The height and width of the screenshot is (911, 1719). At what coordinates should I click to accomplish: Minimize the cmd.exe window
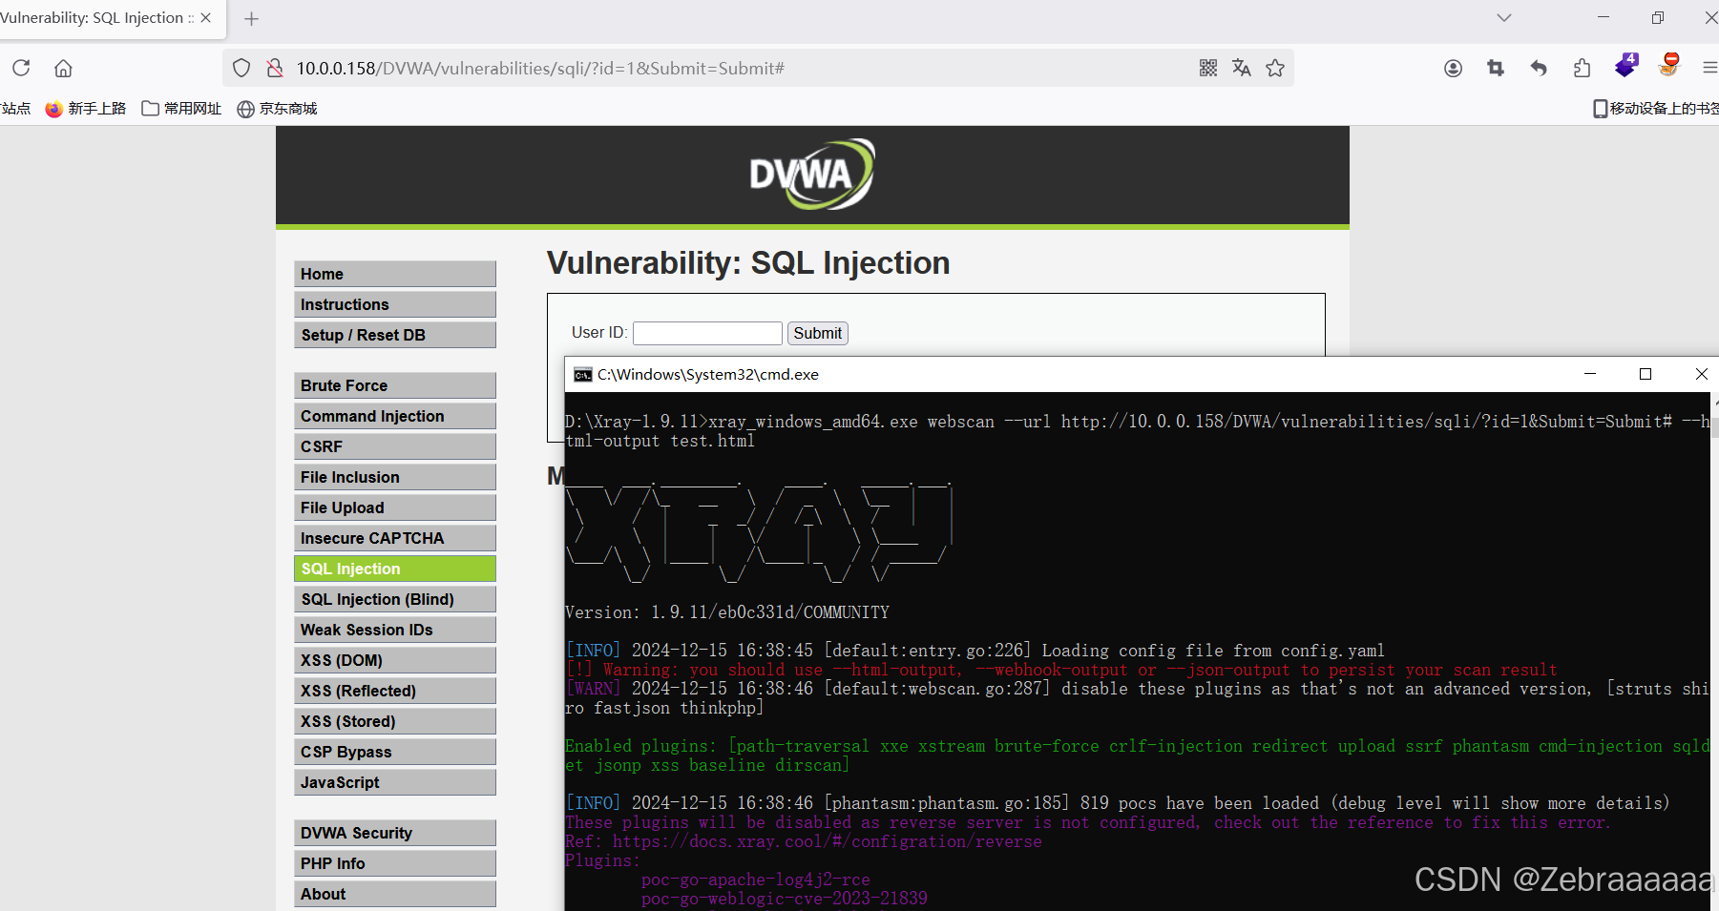(1590, 374)
